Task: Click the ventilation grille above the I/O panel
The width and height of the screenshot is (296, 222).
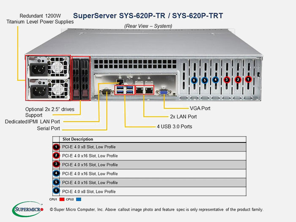Action: point(135,64)
